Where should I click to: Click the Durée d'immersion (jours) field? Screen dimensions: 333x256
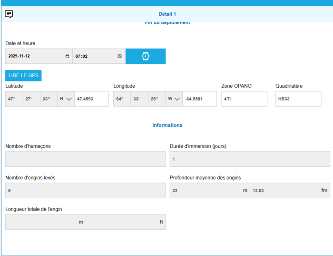tap(250, 159)
